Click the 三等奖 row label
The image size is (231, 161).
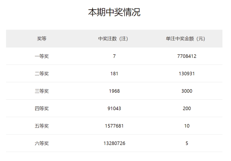(42, 91)
